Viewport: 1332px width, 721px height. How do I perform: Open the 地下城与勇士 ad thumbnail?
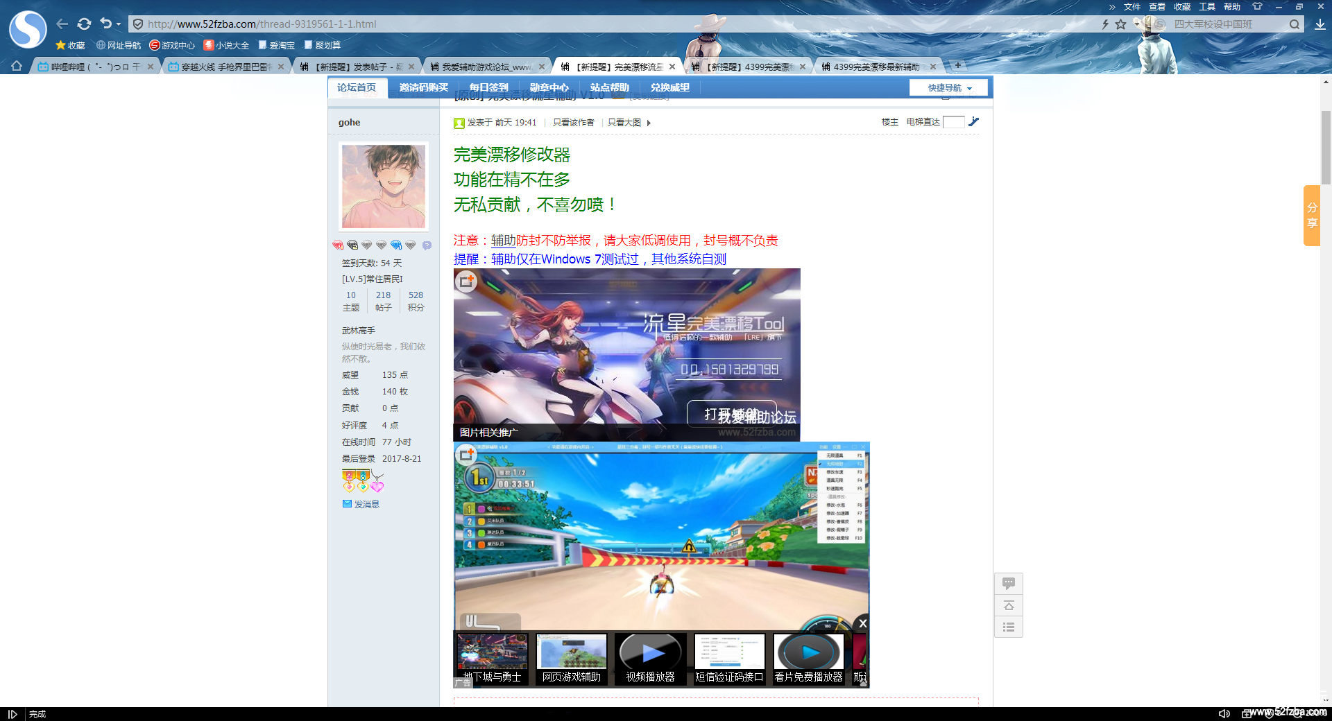493,659
